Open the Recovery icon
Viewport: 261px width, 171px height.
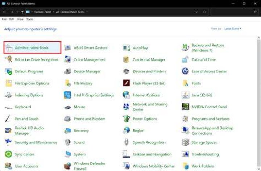tap(67, 131)
